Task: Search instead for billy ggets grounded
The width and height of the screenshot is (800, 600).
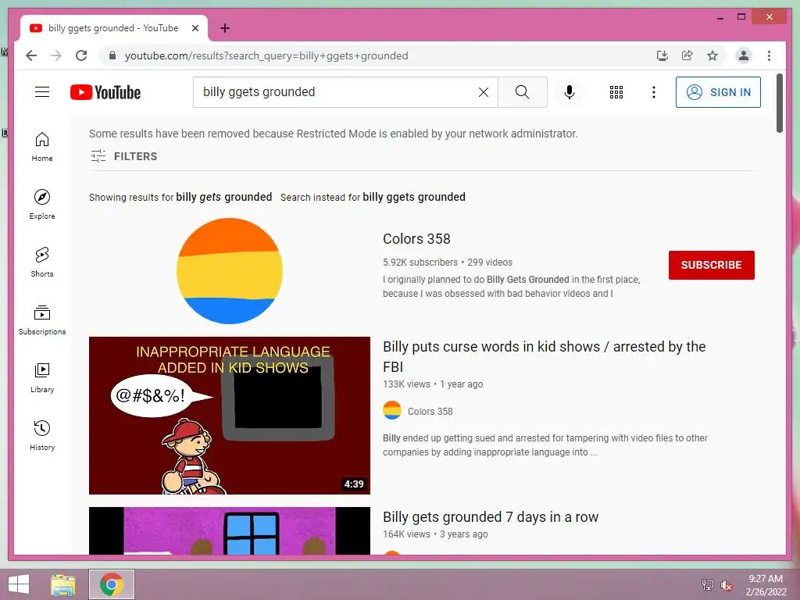Action: [x=414, y=197]
